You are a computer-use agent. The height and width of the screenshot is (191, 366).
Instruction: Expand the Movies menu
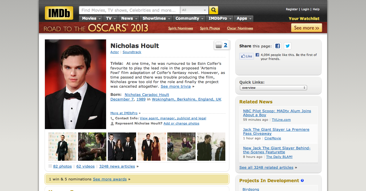click(x=91, y=19)
